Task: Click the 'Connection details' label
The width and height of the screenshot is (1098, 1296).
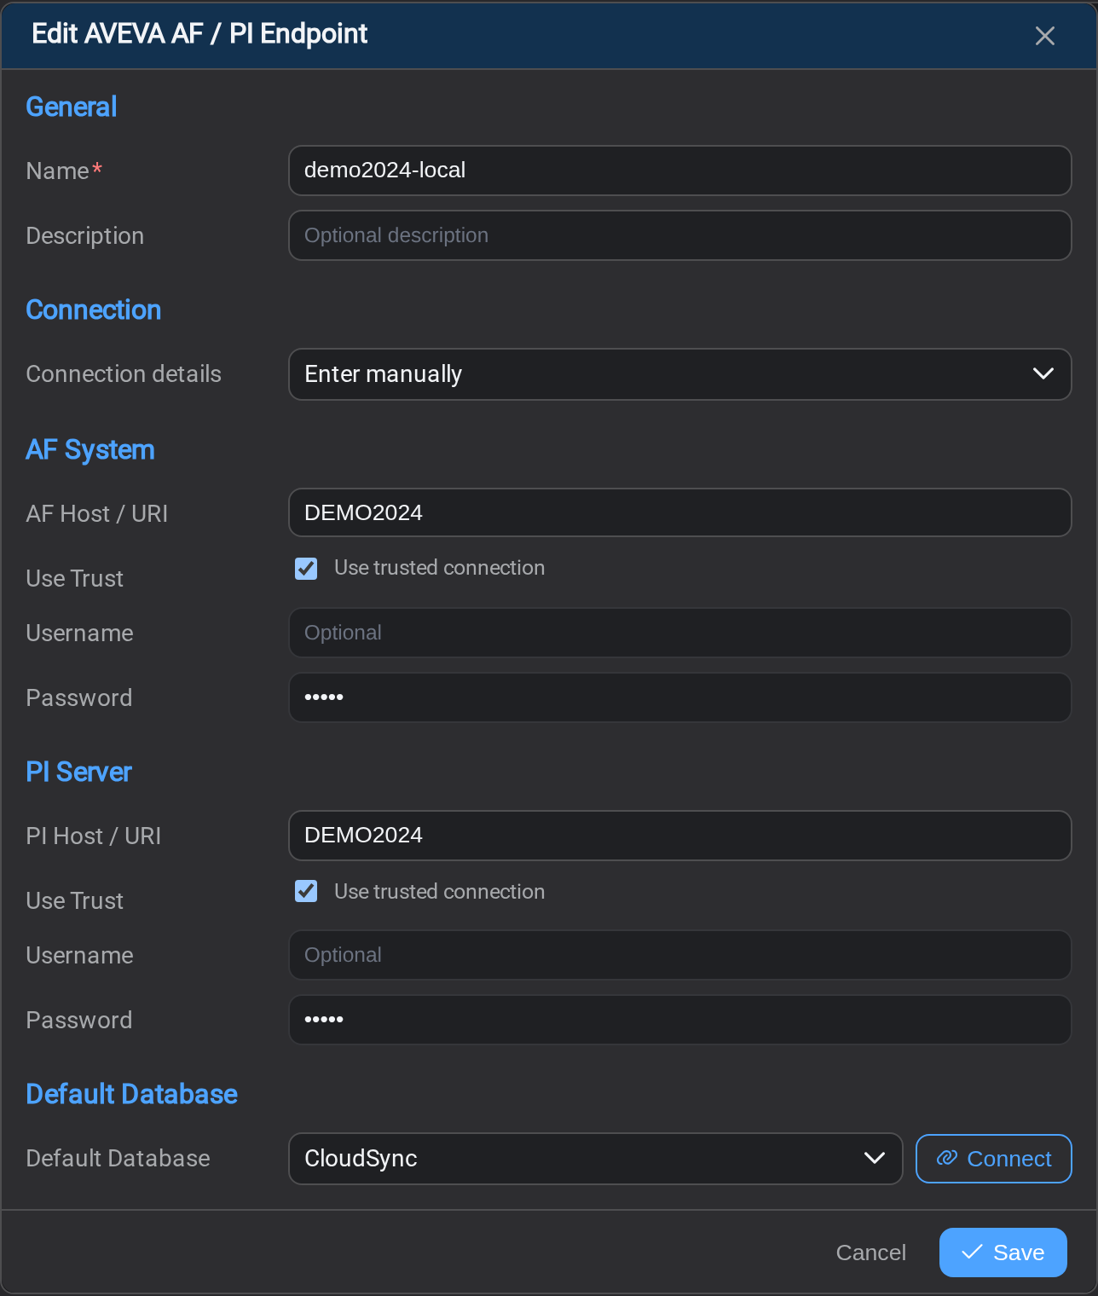Action: (x=124, y=374)
